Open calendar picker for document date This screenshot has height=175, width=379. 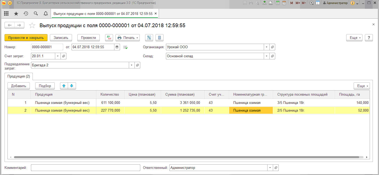point(117,47)
